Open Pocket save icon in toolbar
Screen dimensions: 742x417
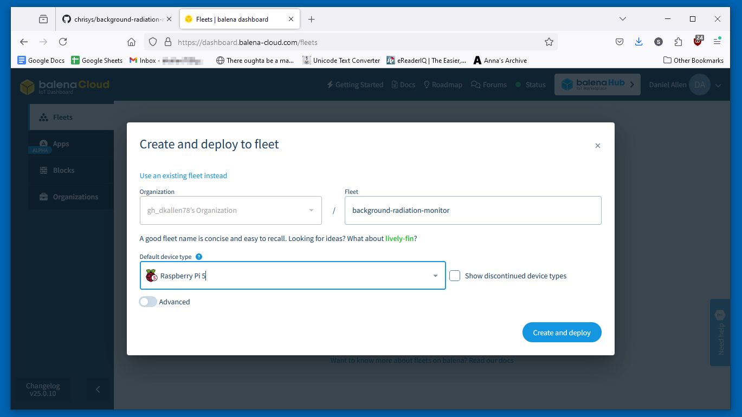(620, 42)
